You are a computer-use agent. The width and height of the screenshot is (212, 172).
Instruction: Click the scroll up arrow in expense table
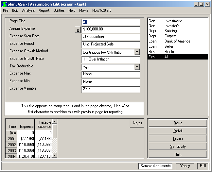[x=55, y=121]
